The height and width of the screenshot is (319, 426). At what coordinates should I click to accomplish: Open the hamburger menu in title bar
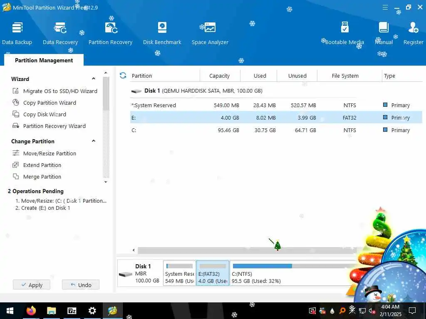point(385,7)
